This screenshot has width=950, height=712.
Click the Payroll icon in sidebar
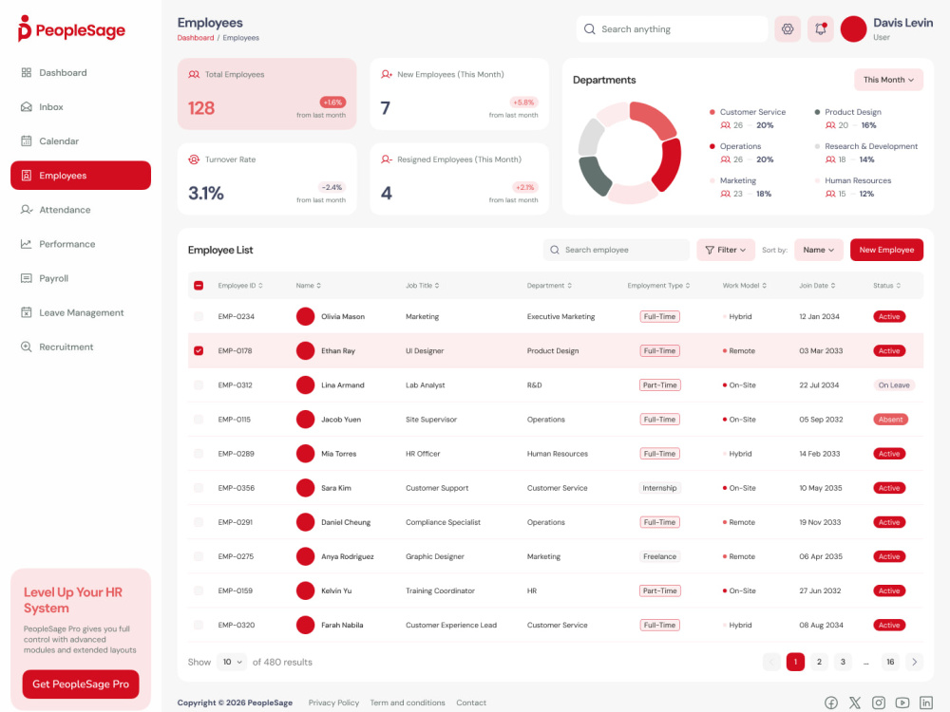(x=26, y=278)
